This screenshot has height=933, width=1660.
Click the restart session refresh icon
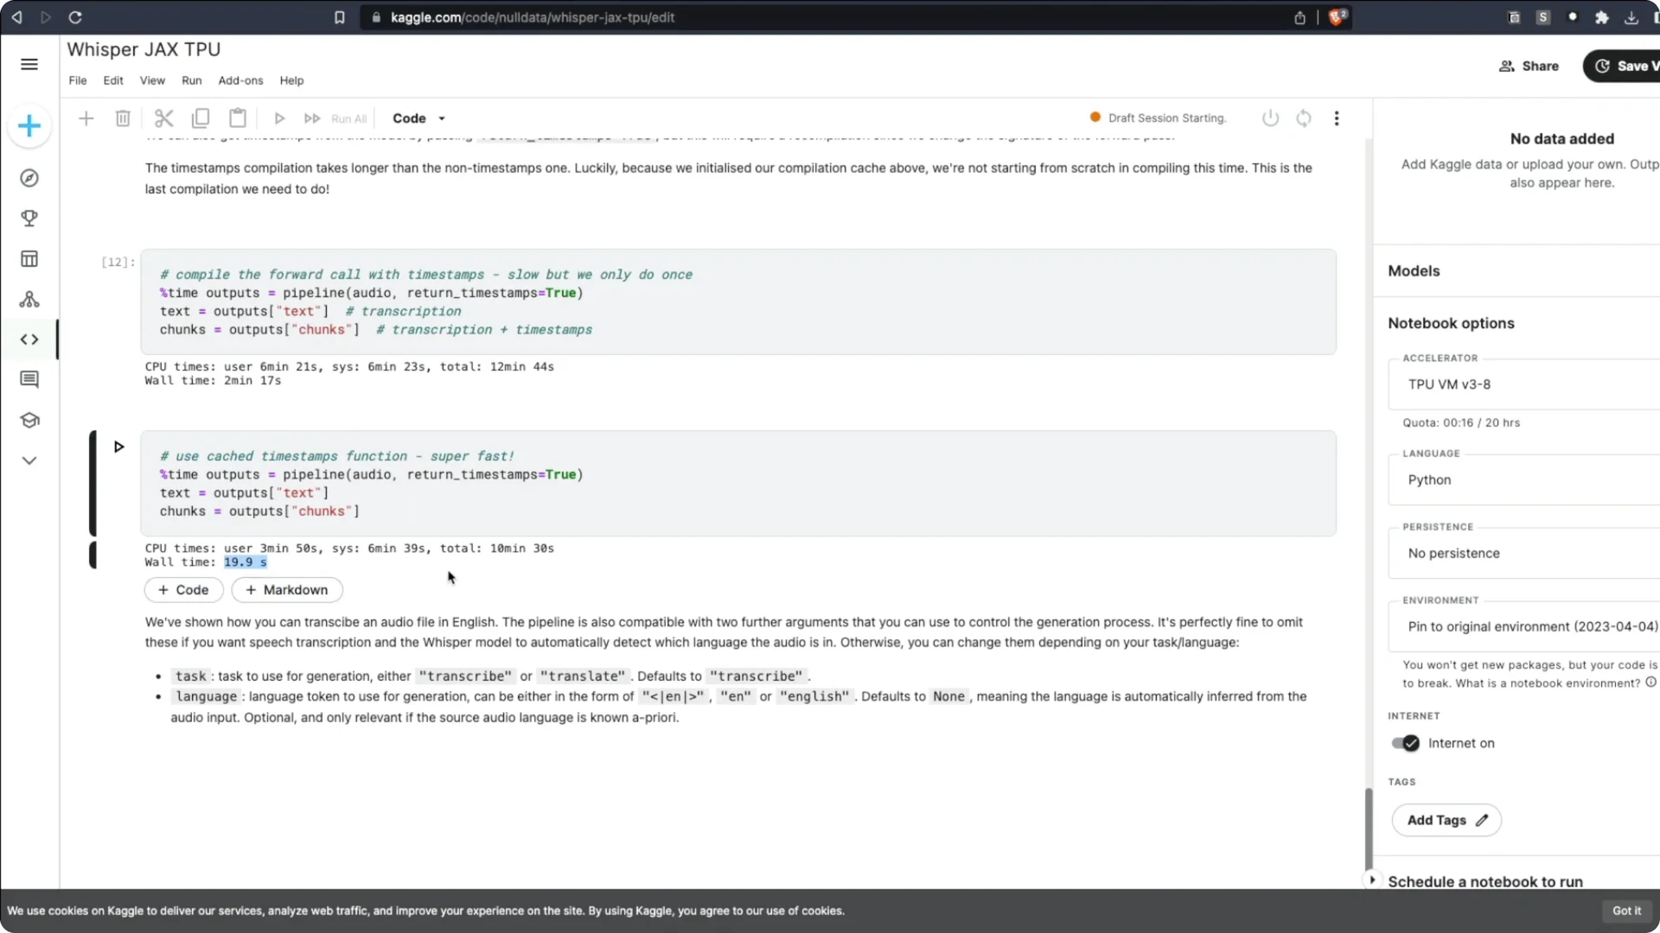[x=1304, y=118]
